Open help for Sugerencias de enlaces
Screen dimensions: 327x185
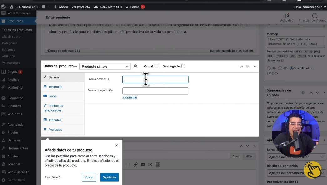pos(303,93)
